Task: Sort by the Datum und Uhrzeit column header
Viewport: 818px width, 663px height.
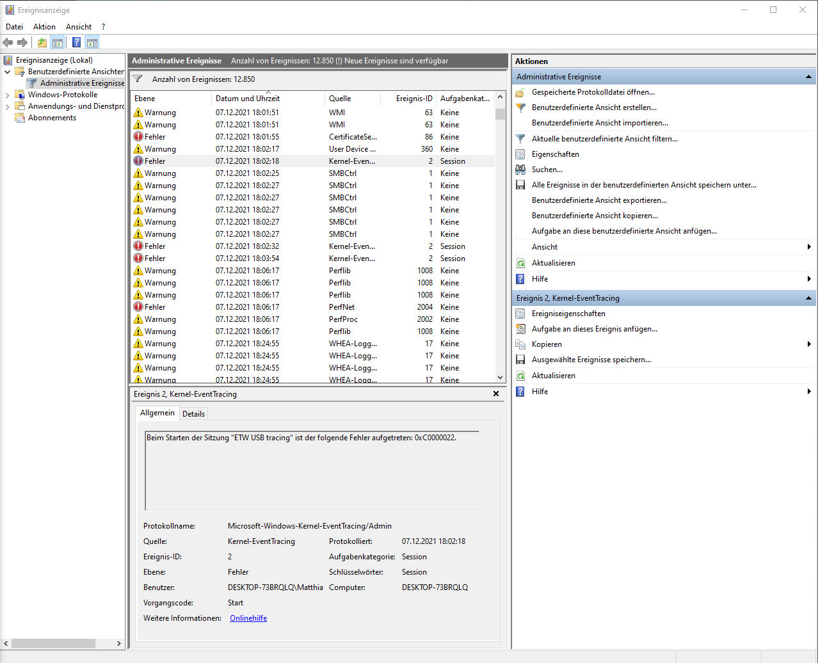Action: pos(268,99)
